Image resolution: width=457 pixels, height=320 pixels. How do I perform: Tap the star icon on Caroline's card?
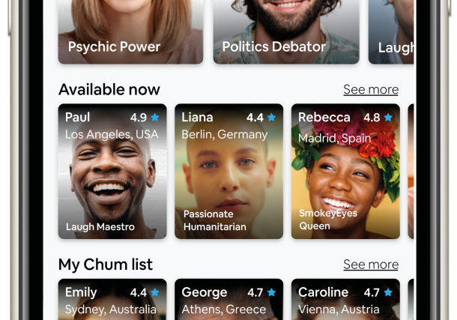click(388, 292)
